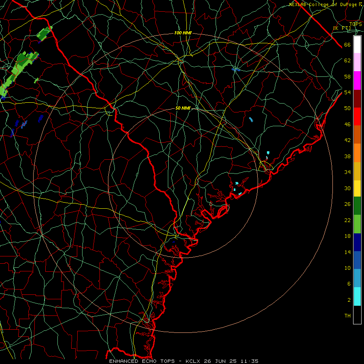Click the '46' scale label
Screen dimensions: 364x364
pos(347,124)
